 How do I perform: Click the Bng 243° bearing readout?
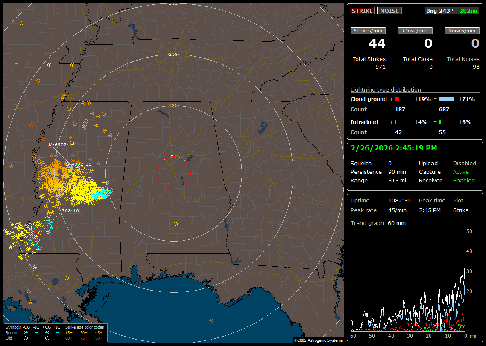click(439, 11)
